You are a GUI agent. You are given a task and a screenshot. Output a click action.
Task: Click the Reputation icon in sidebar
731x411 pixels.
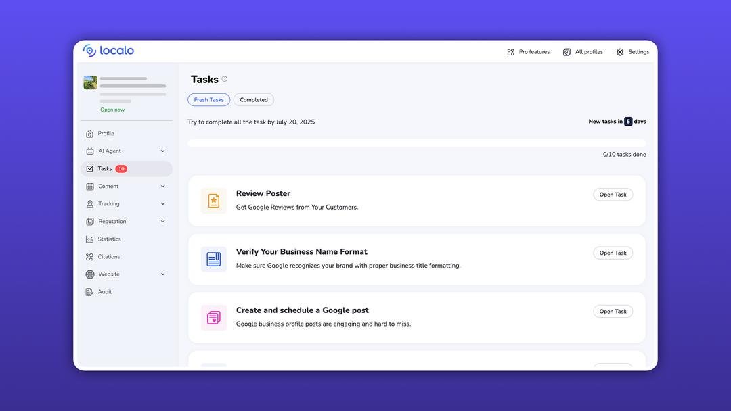pyautogui.click(x=90, y=222)
